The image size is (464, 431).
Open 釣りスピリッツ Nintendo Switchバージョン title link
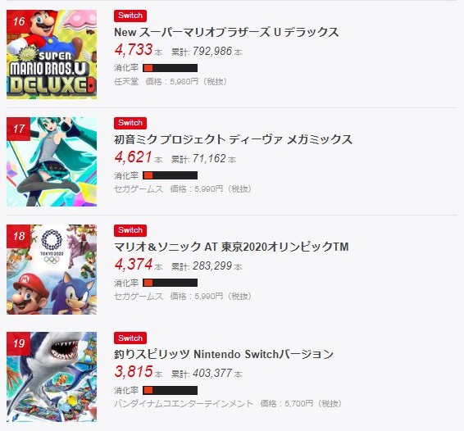coord(224,354)
